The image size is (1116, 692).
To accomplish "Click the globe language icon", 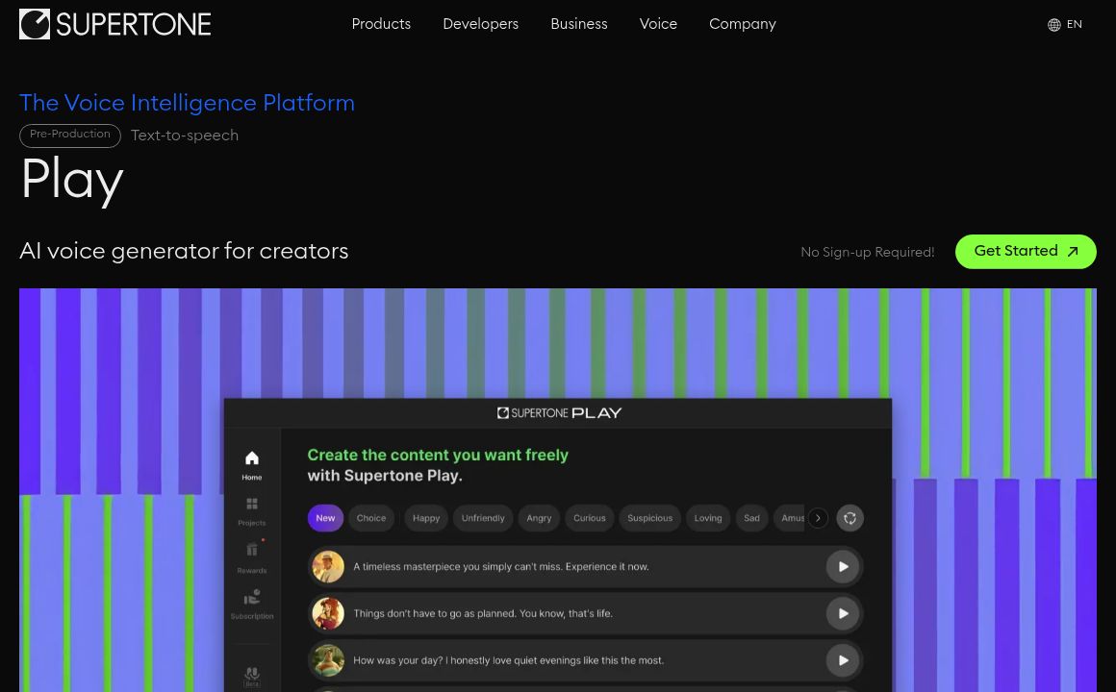I will tap(1053, 25).
